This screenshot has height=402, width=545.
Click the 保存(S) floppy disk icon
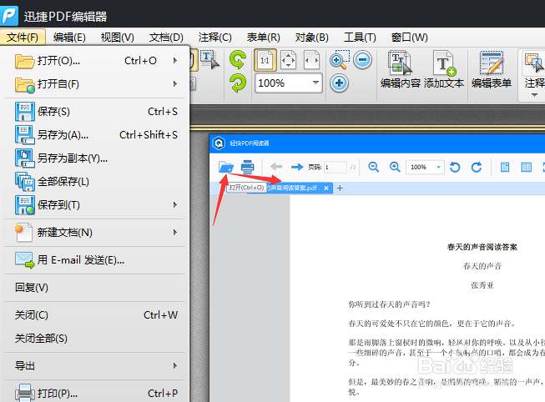[25, 111]
